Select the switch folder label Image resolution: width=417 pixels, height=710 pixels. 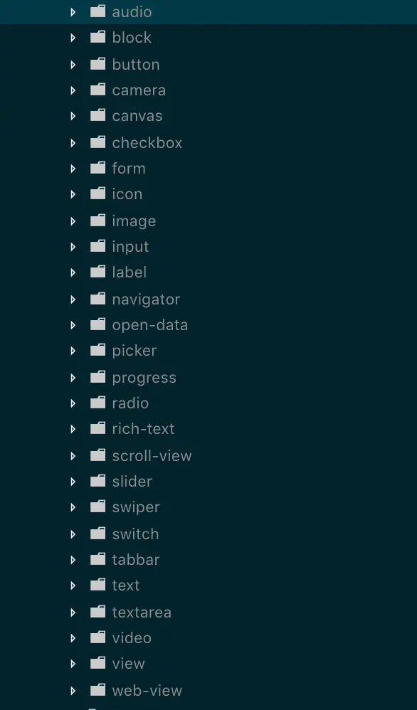click(x=136, y=534)
